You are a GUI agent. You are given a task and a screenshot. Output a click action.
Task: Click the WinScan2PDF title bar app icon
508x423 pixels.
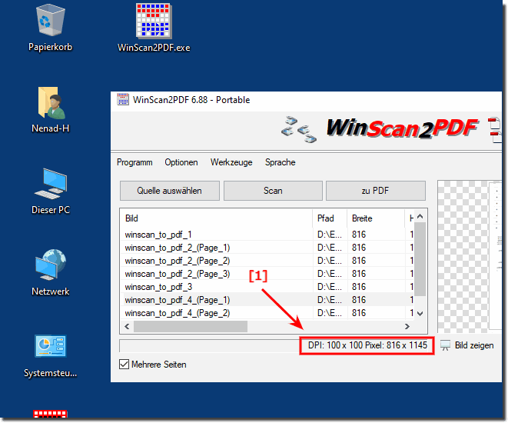click(x=123, y=100)
